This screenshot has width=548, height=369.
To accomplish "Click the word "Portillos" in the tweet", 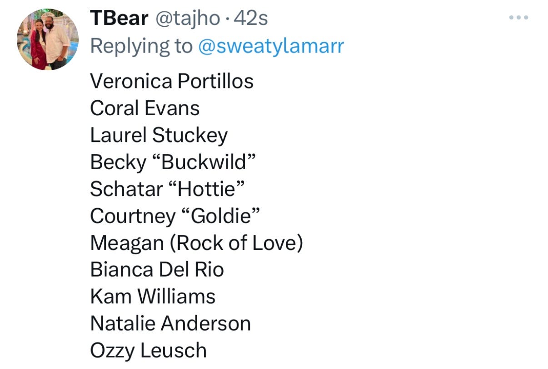I will 215,82.
